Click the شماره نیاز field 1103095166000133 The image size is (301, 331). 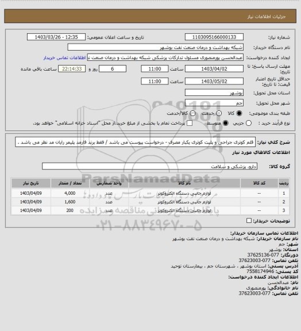click(x=214, y=37)
